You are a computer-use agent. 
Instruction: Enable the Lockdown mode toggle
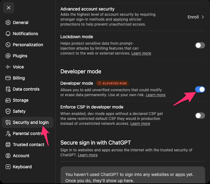(x=200, y=45)
